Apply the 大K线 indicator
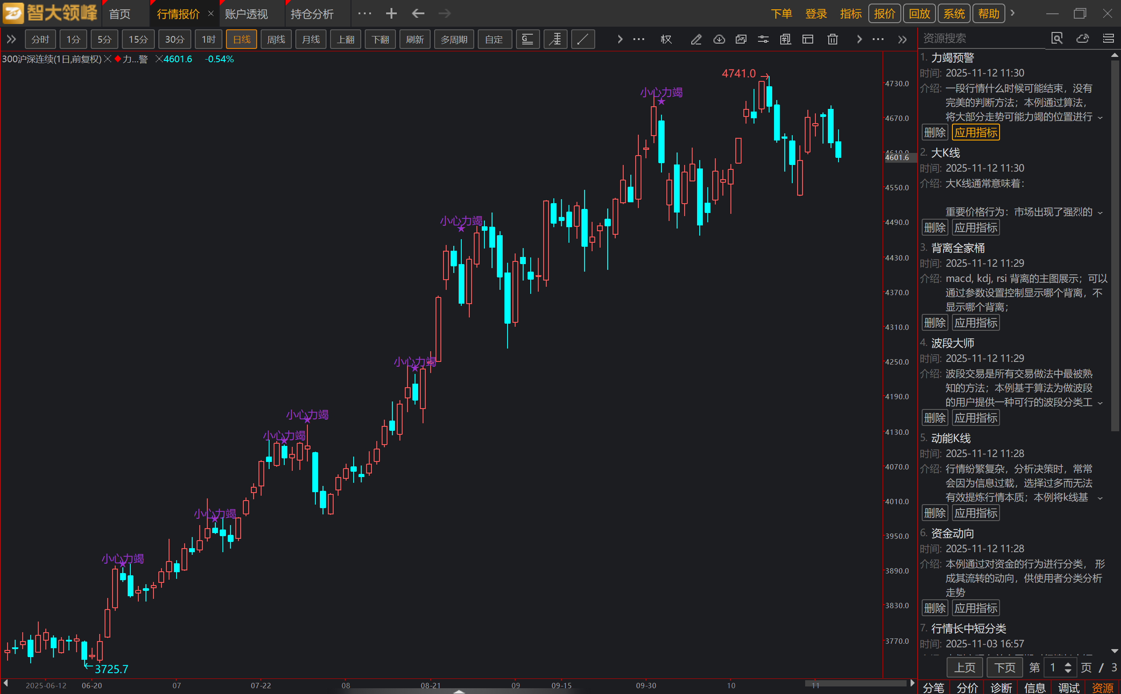This screenshot has width=1121, height=694. (976, 228)
